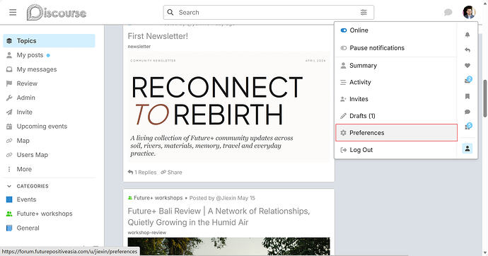Collapse the CATEGORIES section

28,186
